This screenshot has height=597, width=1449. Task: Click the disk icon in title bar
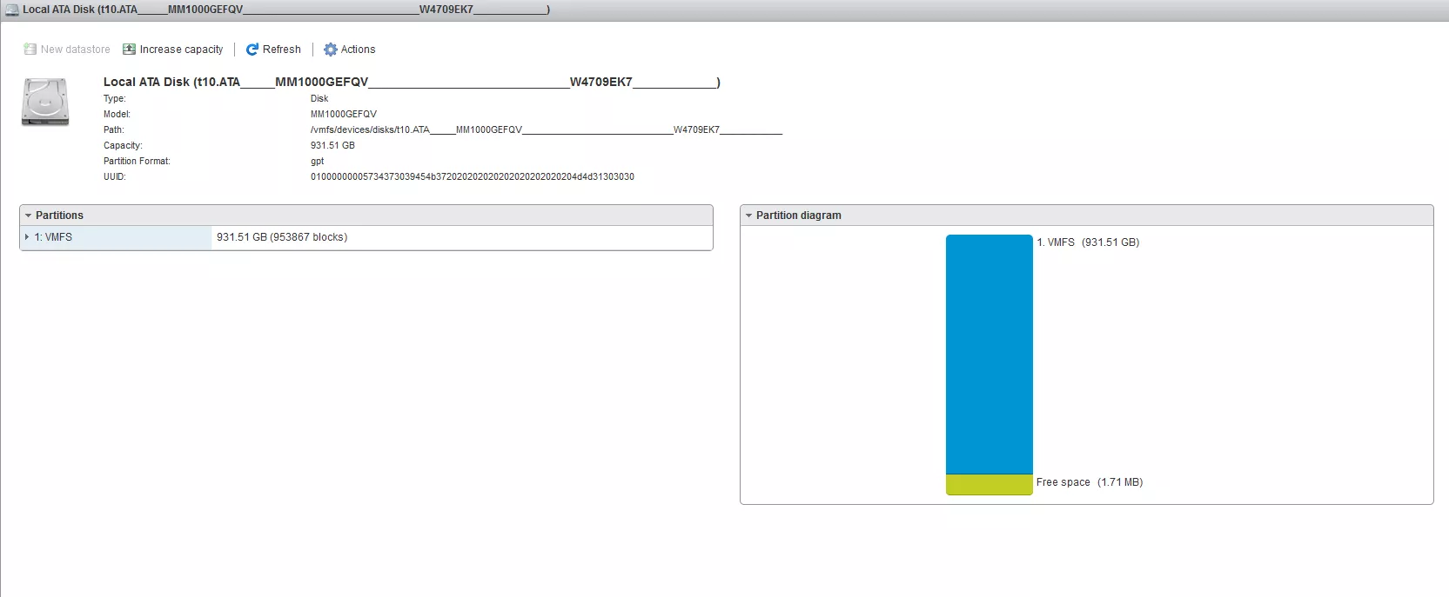12,10
